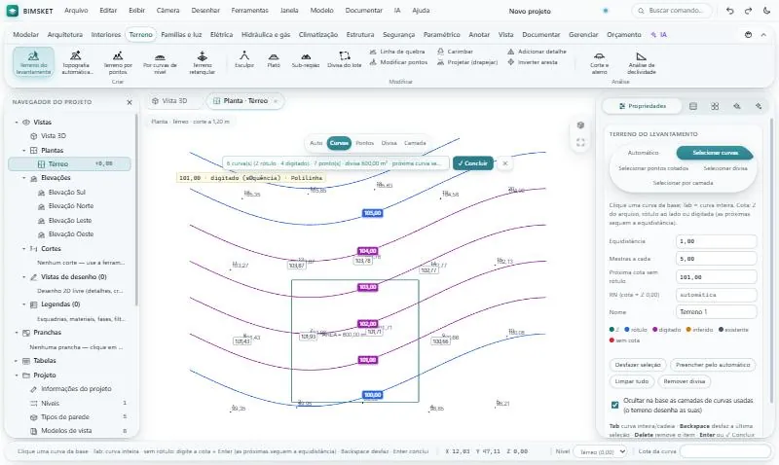This screenshot has width=779, height=465.
Task: Click the Concluir button
Action: point(473,163)
